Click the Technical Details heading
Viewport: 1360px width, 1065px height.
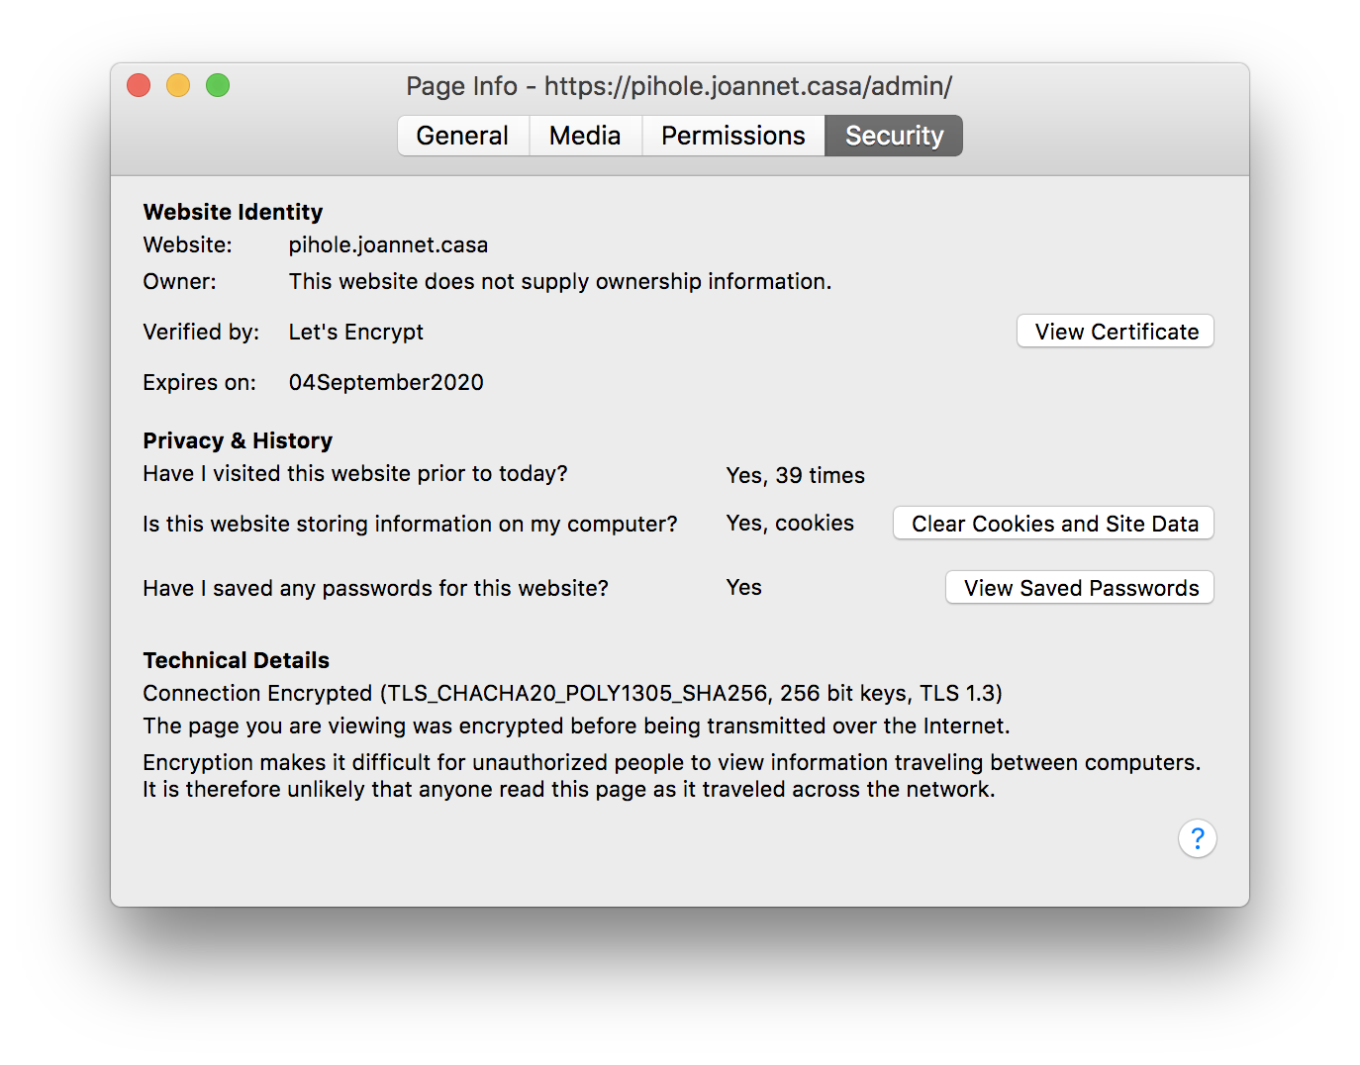[x=236, y=660]
